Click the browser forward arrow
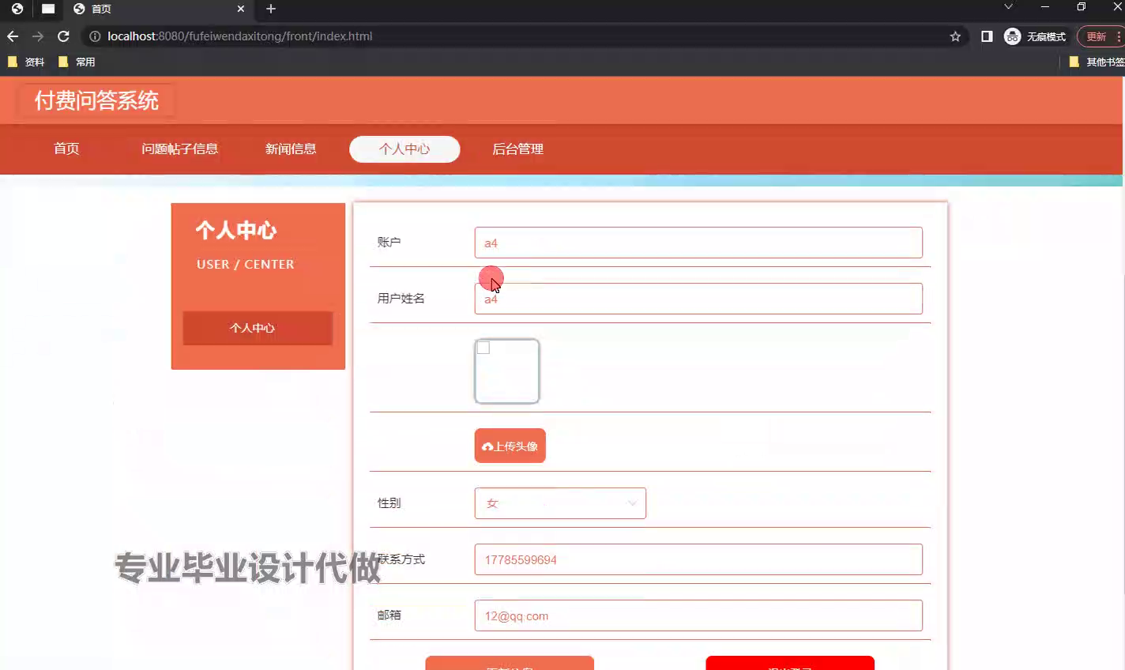This screenshot has width=1125, height=670. (38, 36)
